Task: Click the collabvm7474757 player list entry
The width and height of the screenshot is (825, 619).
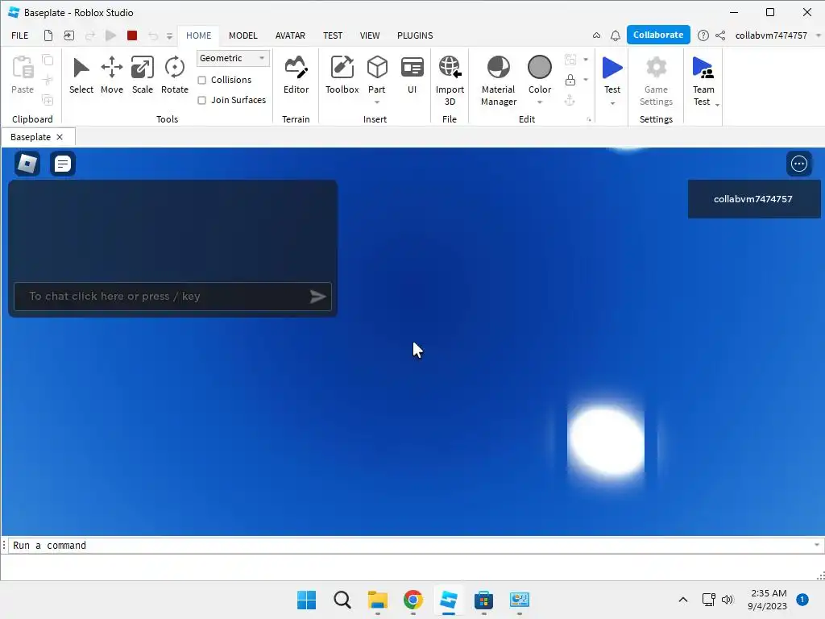Action: (753, 199)
